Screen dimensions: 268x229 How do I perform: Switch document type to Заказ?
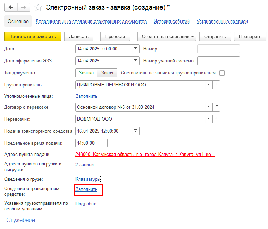(x=107, y=73)
